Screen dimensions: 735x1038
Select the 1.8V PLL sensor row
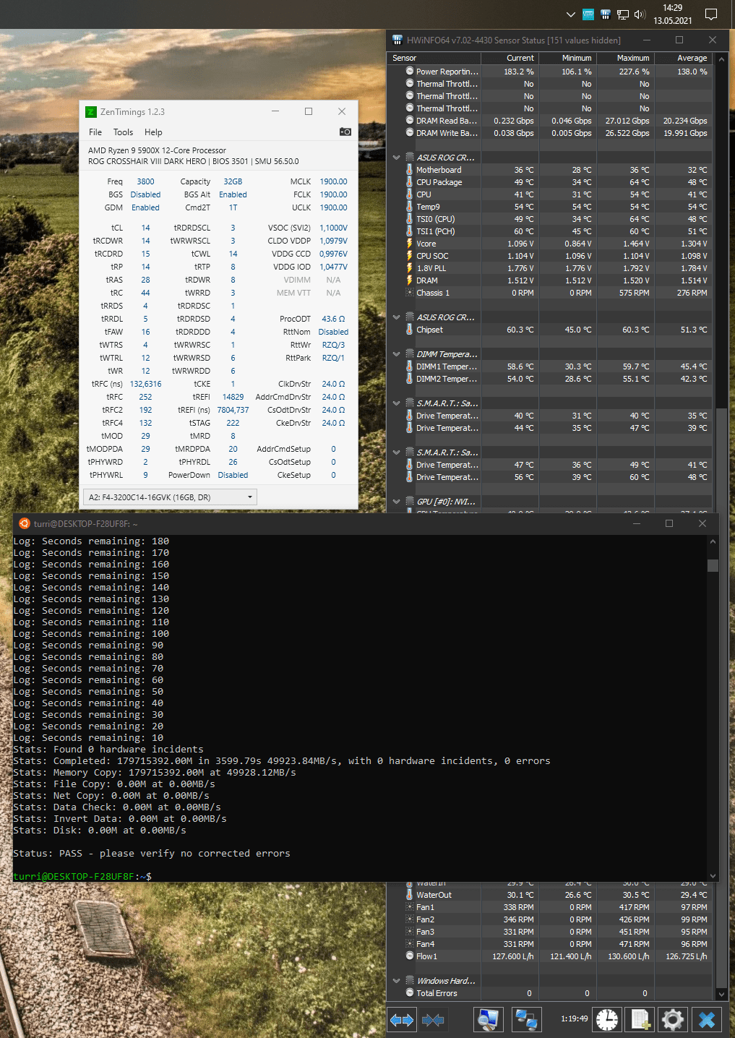coord(550,268)
